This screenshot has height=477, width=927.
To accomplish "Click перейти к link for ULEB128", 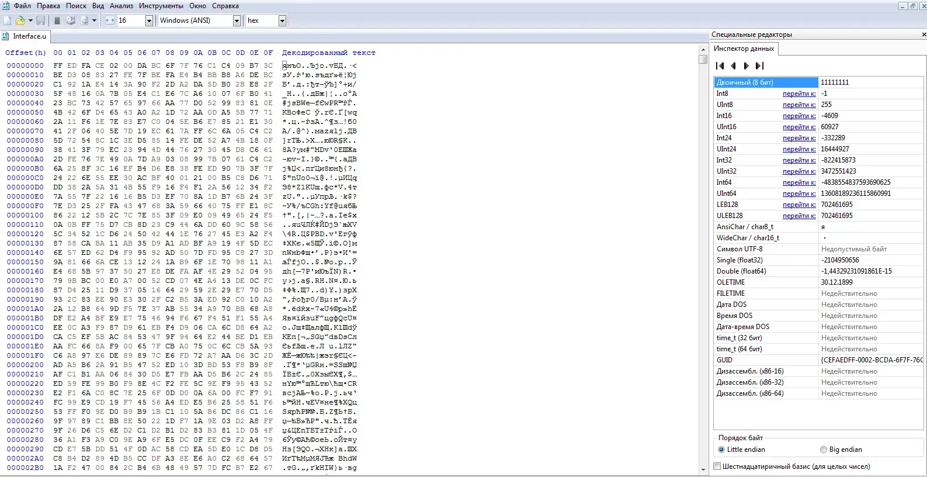I will pos(799,216).
